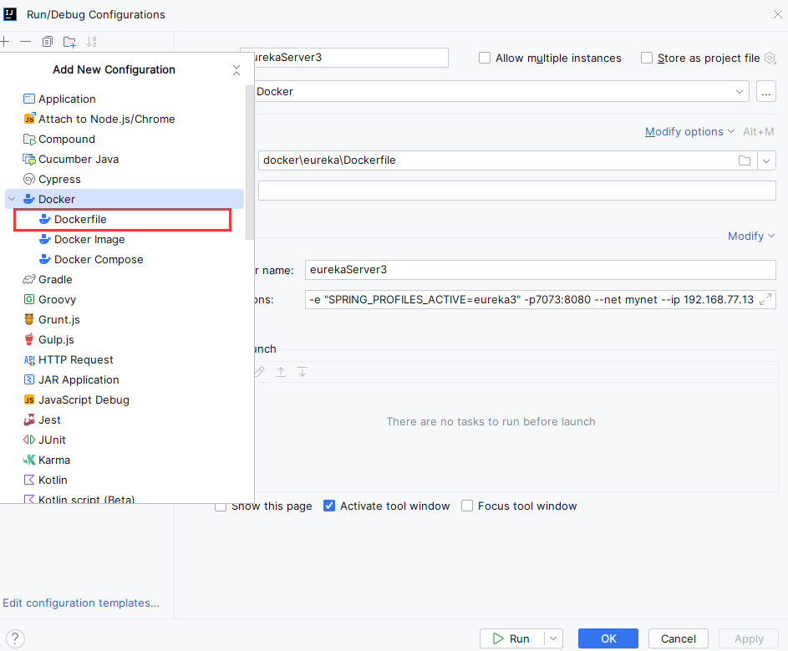Click the expand icon in run options field

coord(766,299)
